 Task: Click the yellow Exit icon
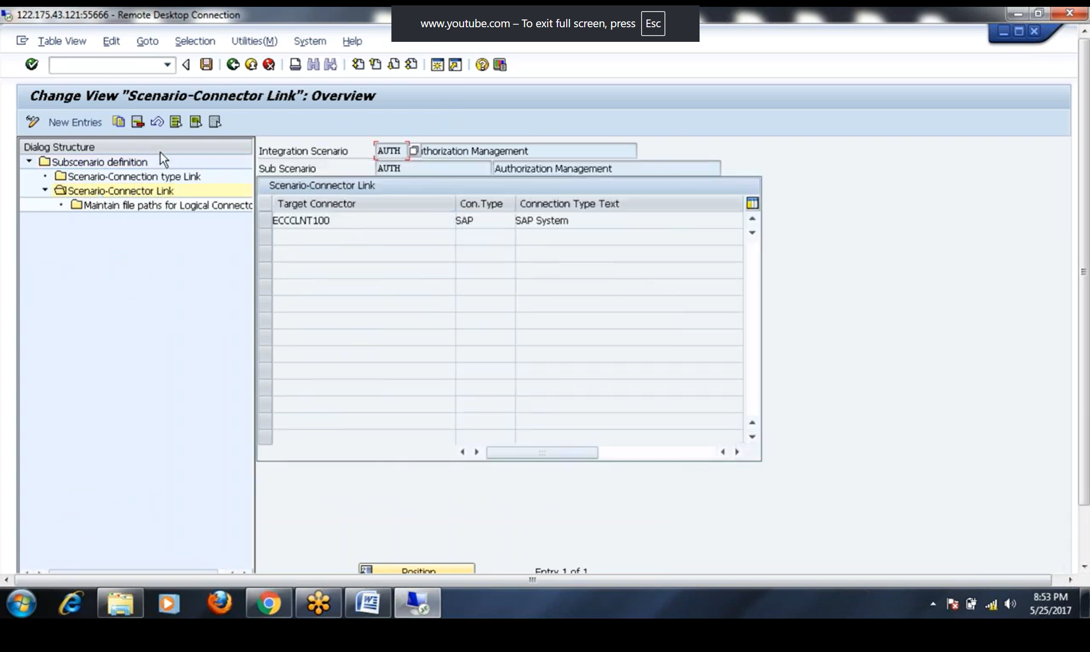click(251, 64)
